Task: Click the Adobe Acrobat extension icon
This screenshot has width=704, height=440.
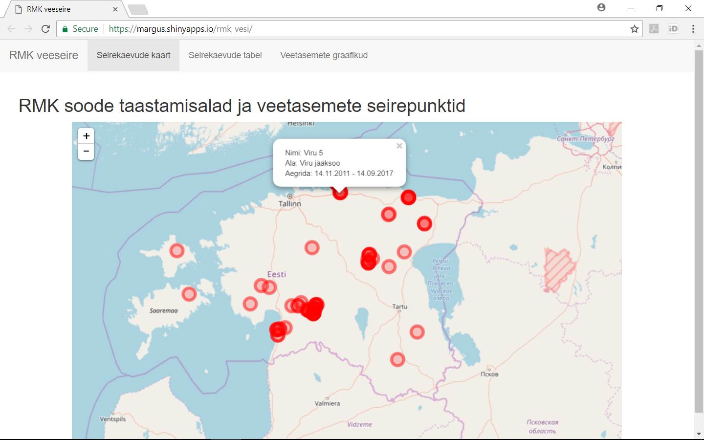Action: tap(654, 28)
